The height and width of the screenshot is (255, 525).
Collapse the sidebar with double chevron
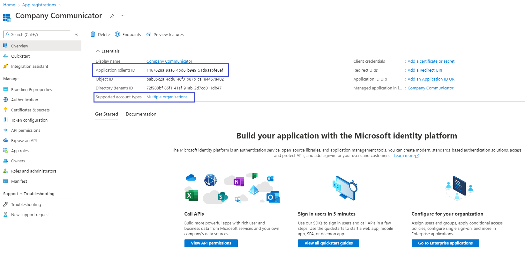(x=76, y=34)
